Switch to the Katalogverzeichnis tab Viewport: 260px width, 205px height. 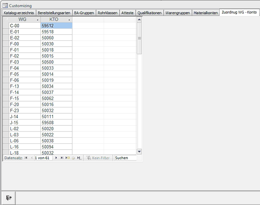tap(19, 13)
